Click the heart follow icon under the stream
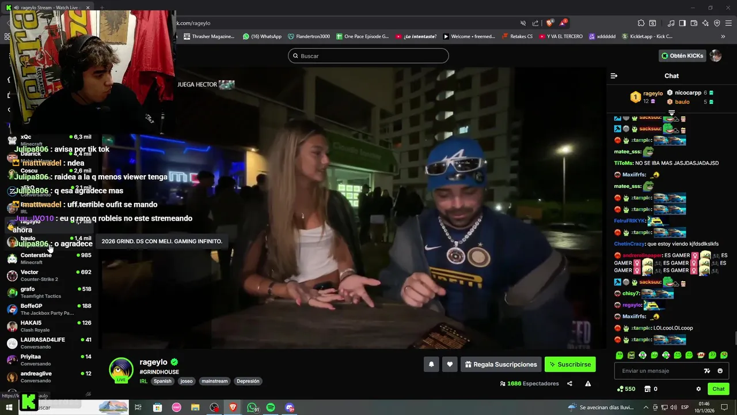 tap(450, 364)
